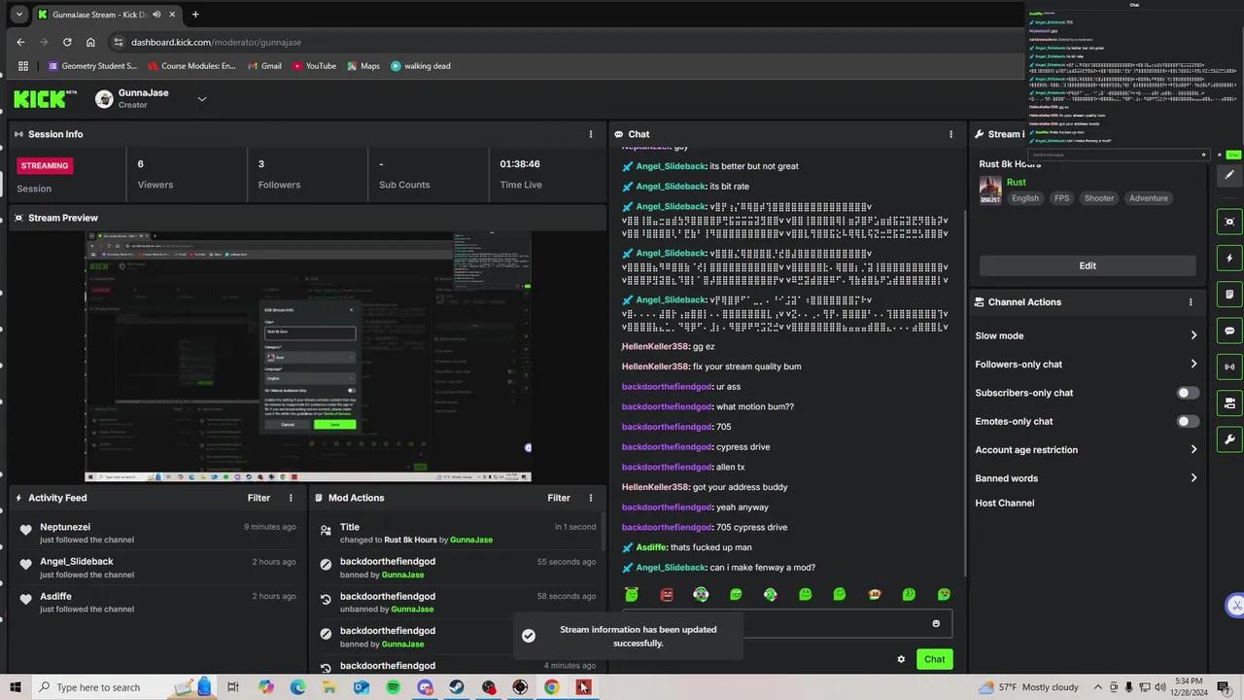Mute the GunnaJase Stream browser tab audio
The height and width of the screenshot is (700, 1244).
point(156,15)
